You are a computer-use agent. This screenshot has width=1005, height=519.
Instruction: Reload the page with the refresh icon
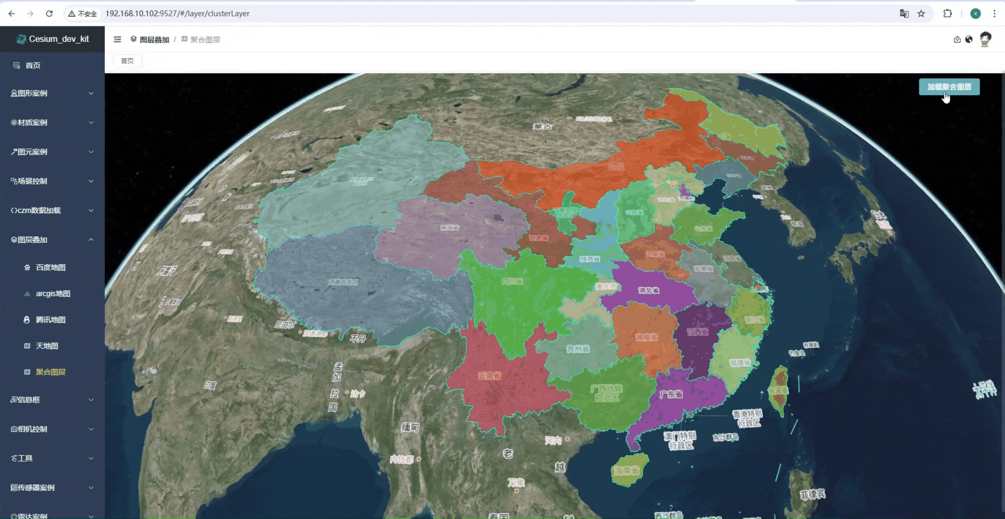(x=49, y=13)
